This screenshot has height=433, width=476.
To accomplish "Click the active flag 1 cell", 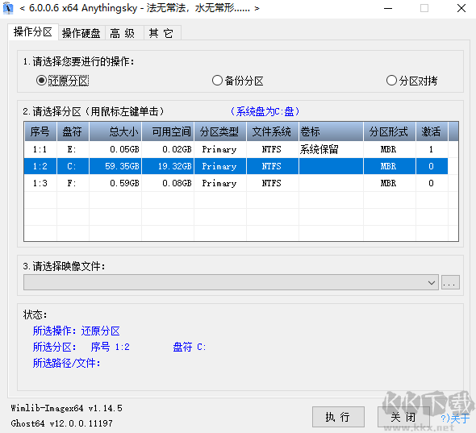I will [x=431, y=149].
